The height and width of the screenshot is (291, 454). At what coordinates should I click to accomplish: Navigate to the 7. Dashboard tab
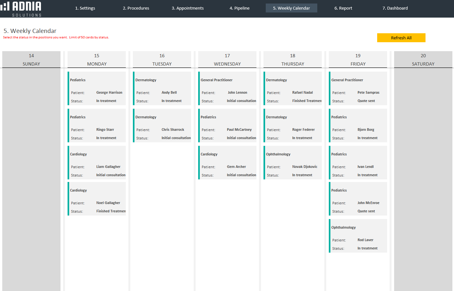395,8
